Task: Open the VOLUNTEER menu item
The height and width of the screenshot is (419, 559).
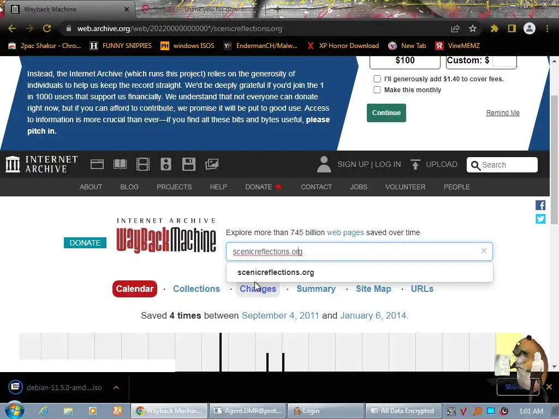Action: (406, 187)
